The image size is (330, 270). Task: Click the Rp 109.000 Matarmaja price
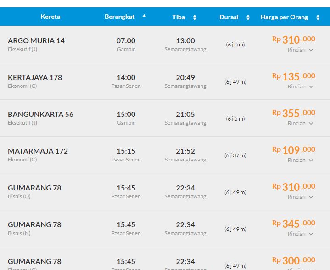(x=293, y=150)
